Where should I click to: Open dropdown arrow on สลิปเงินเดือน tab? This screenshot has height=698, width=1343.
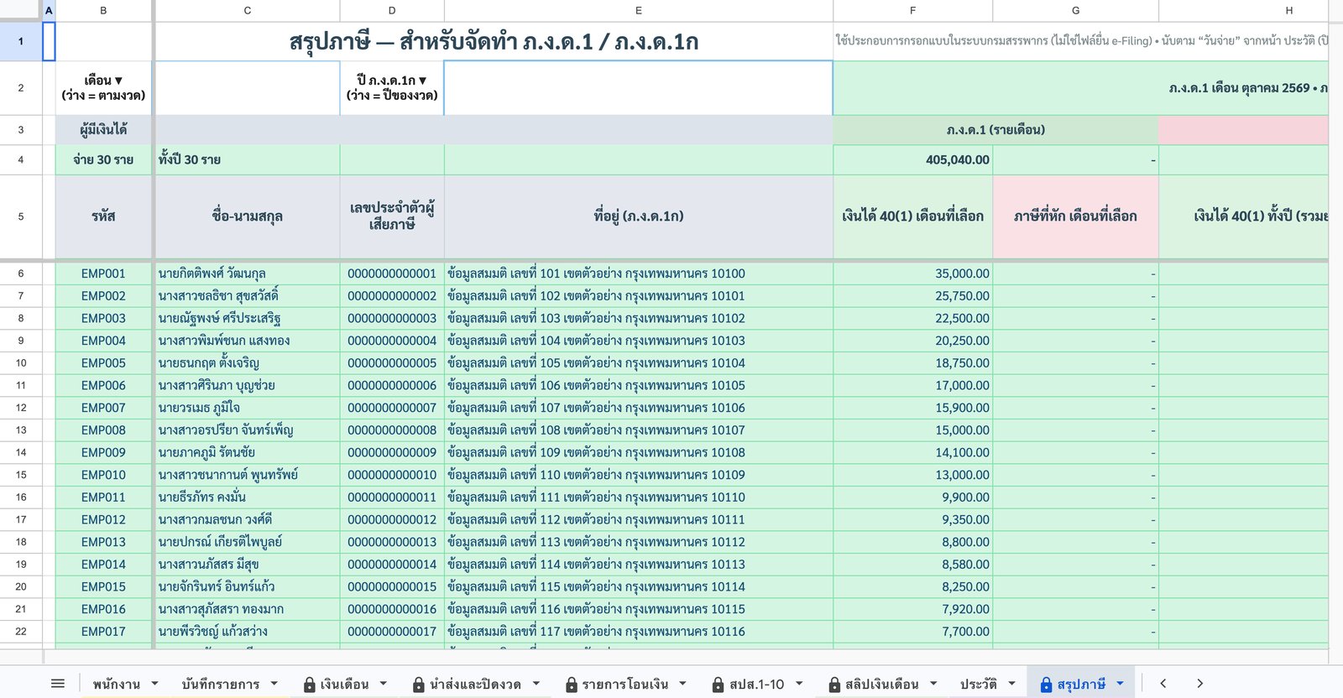tap(933, 684)
